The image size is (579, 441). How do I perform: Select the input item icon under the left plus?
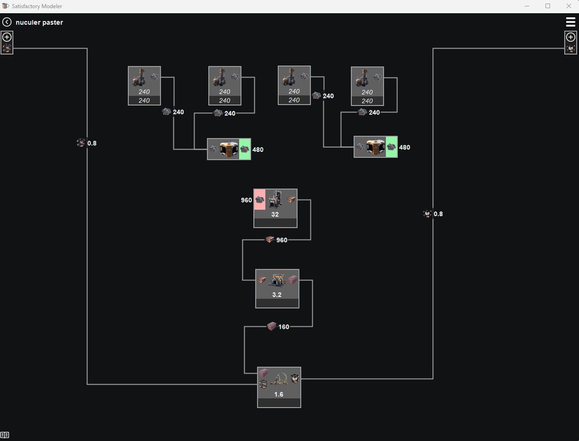tap(6, 48)
